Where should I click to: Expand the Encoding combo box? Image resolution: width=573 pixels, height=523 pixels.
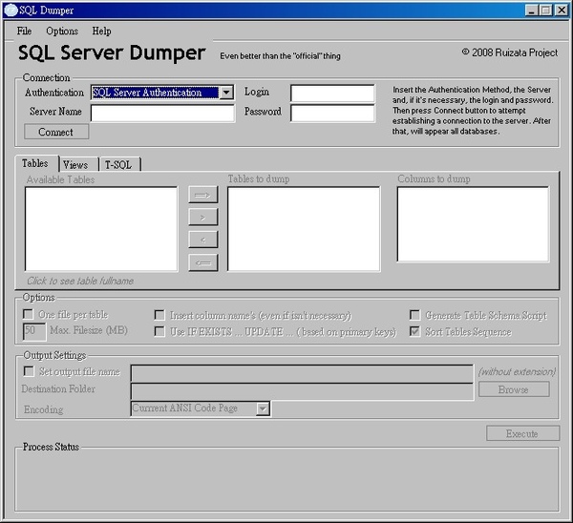click(x=263, y=408)
